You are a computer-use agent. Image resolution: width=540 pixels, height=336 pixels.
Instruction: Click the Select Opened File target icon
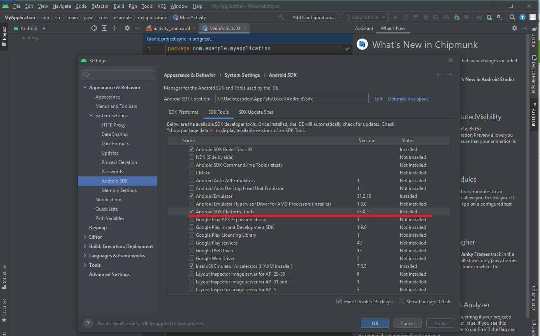[94, 28]
